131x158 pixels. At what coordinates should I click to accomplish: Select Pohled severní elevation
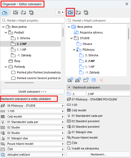pyautogui.click(x=36, y=78)
